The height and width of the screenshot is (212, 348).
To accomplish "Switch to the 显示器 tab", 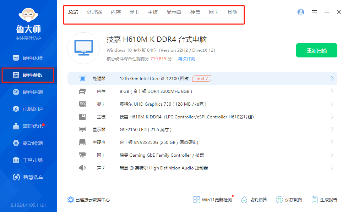I will click(174, 12).
